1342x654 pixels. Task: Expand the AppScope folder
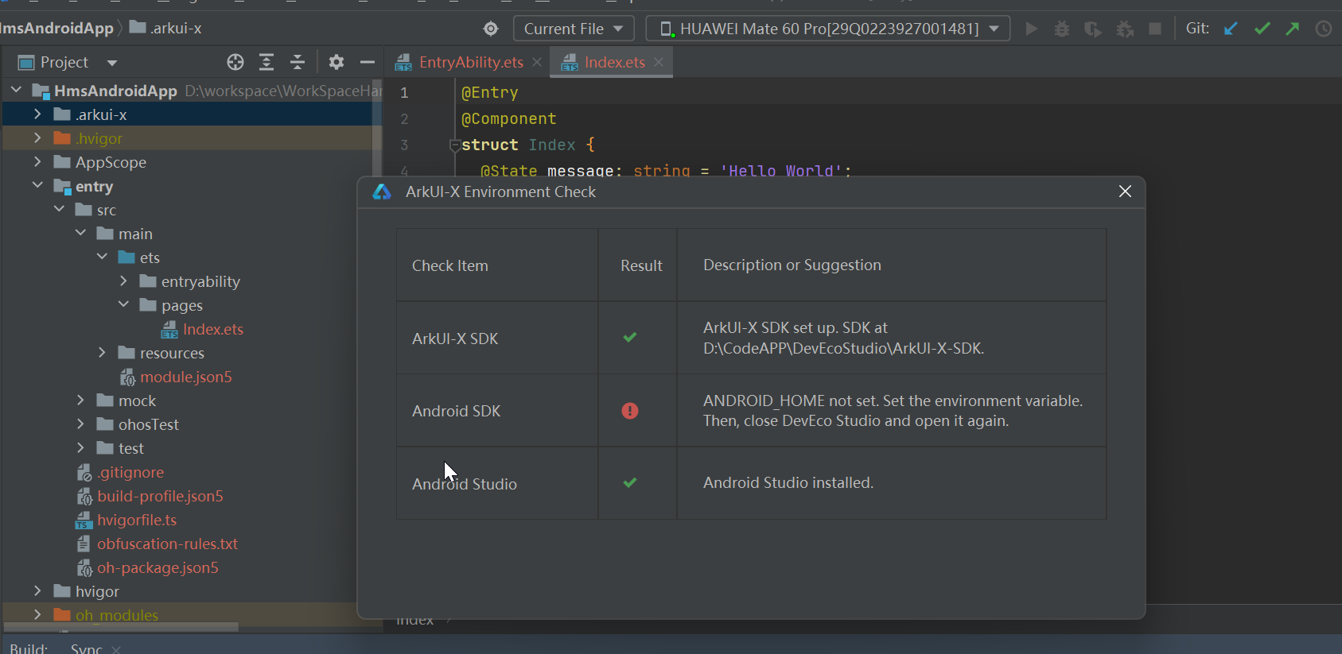(x=37, y=162)
